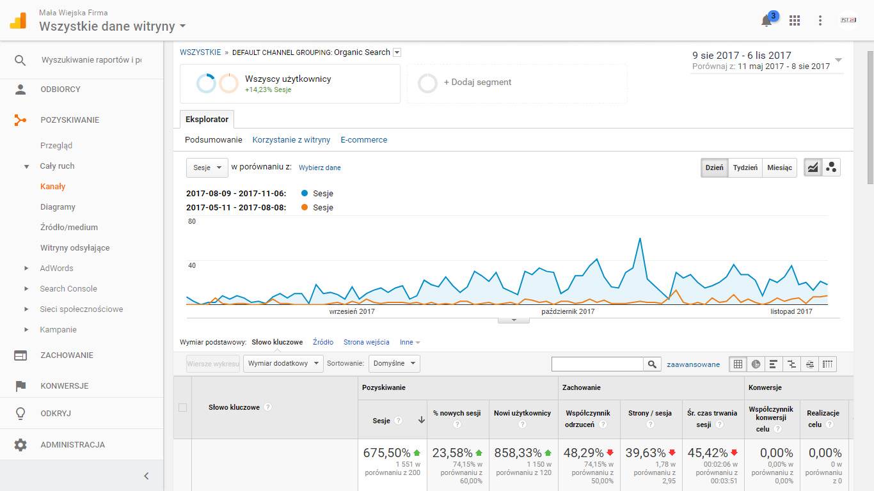Switch to the E-commerce tab
874x491 pixels.
(363, 139)
